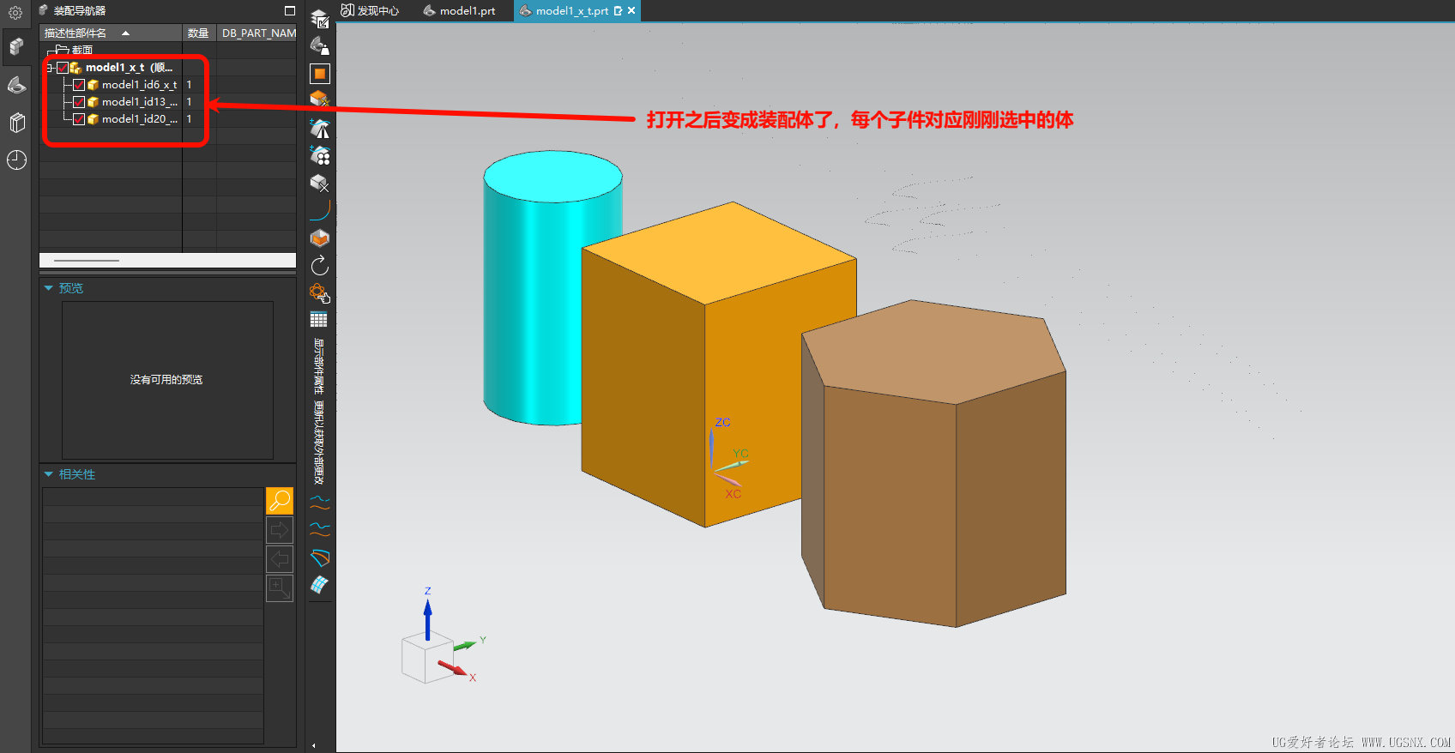Click the orange magnifier in dependencies panel
This screenshot has height=753, width=1455.
tap(280, 501)
